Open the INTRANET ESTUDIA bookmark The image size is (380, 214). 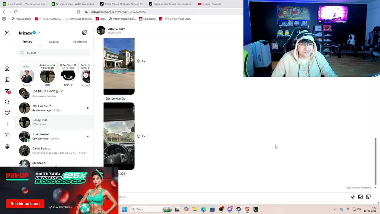click(48, 19)
